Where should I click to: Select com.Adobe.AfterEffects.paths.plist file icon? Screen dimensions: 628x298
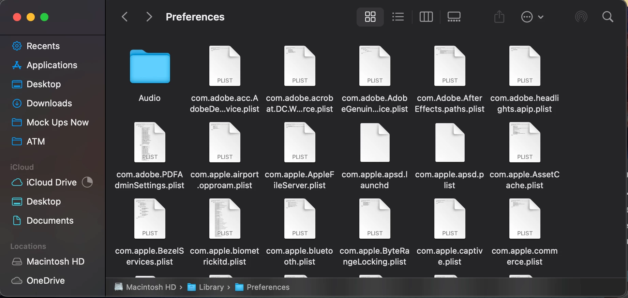point(450,66)
